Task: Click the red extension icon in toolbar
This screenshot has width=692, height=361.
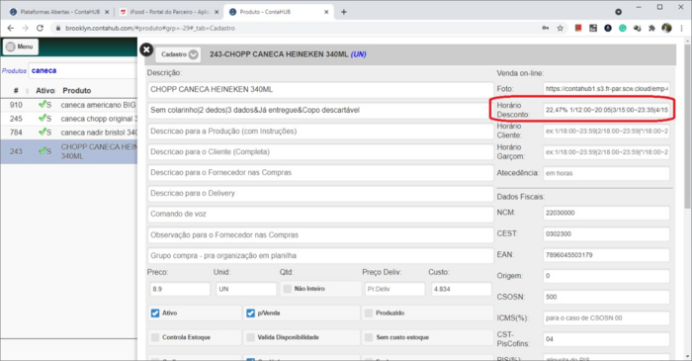Action: (578, 28)
